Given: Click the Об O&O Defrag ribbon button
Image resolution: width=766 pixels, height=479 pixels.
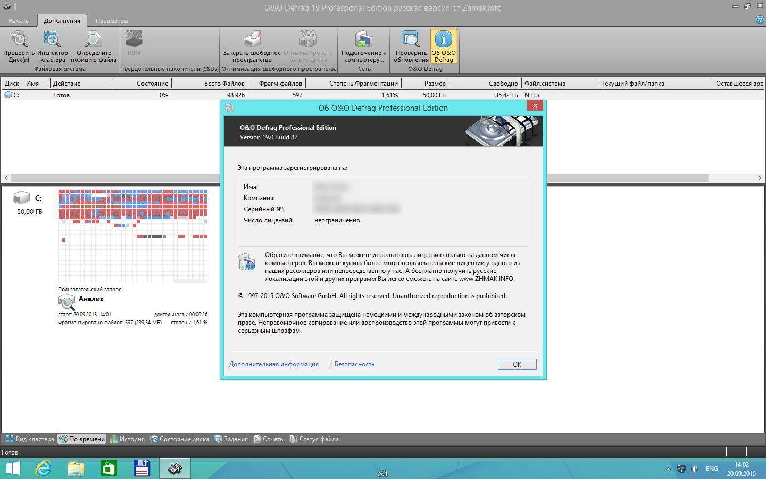Looking at the screenshot, I should point(444,46).
